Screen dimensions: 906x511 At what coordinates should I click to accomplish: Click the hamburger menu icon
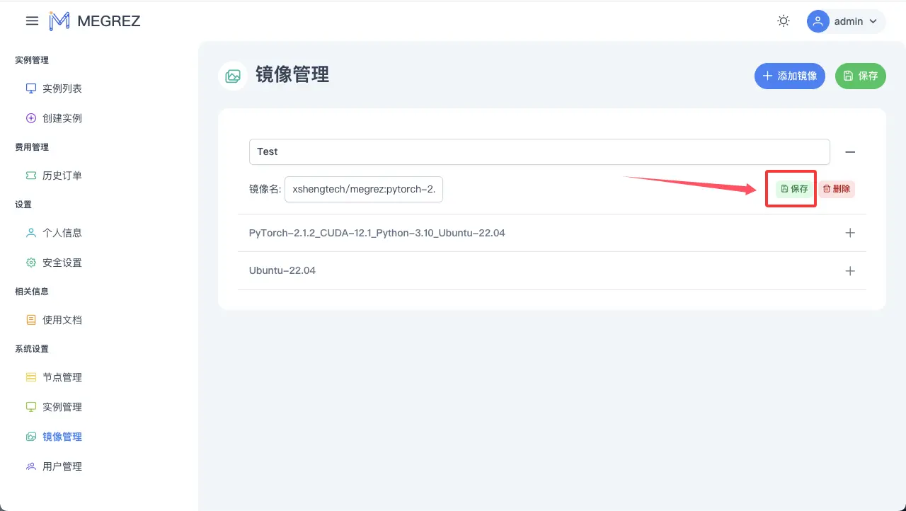(32, 21)
